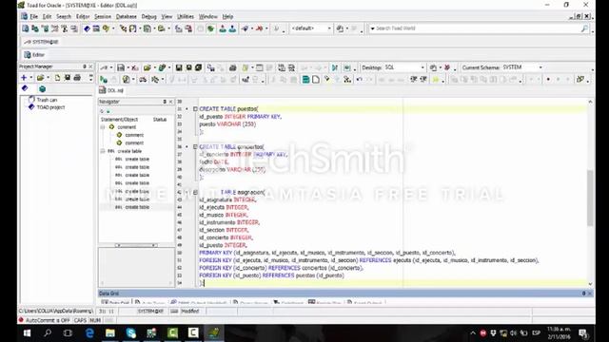The width and height of the screenshot is (609, 342).
Task: Select TOAD project in Project Manager tree
Action: 50,107
